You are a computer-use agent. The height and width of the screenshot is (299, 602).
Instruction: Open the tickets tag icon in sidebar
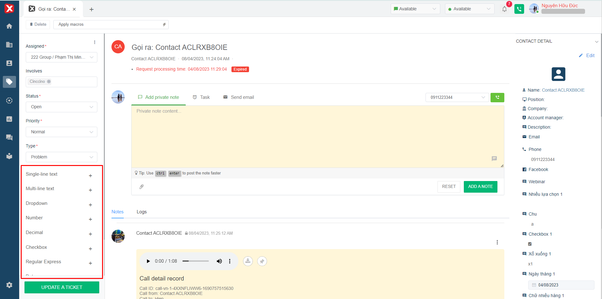click(x=9, y=82)
